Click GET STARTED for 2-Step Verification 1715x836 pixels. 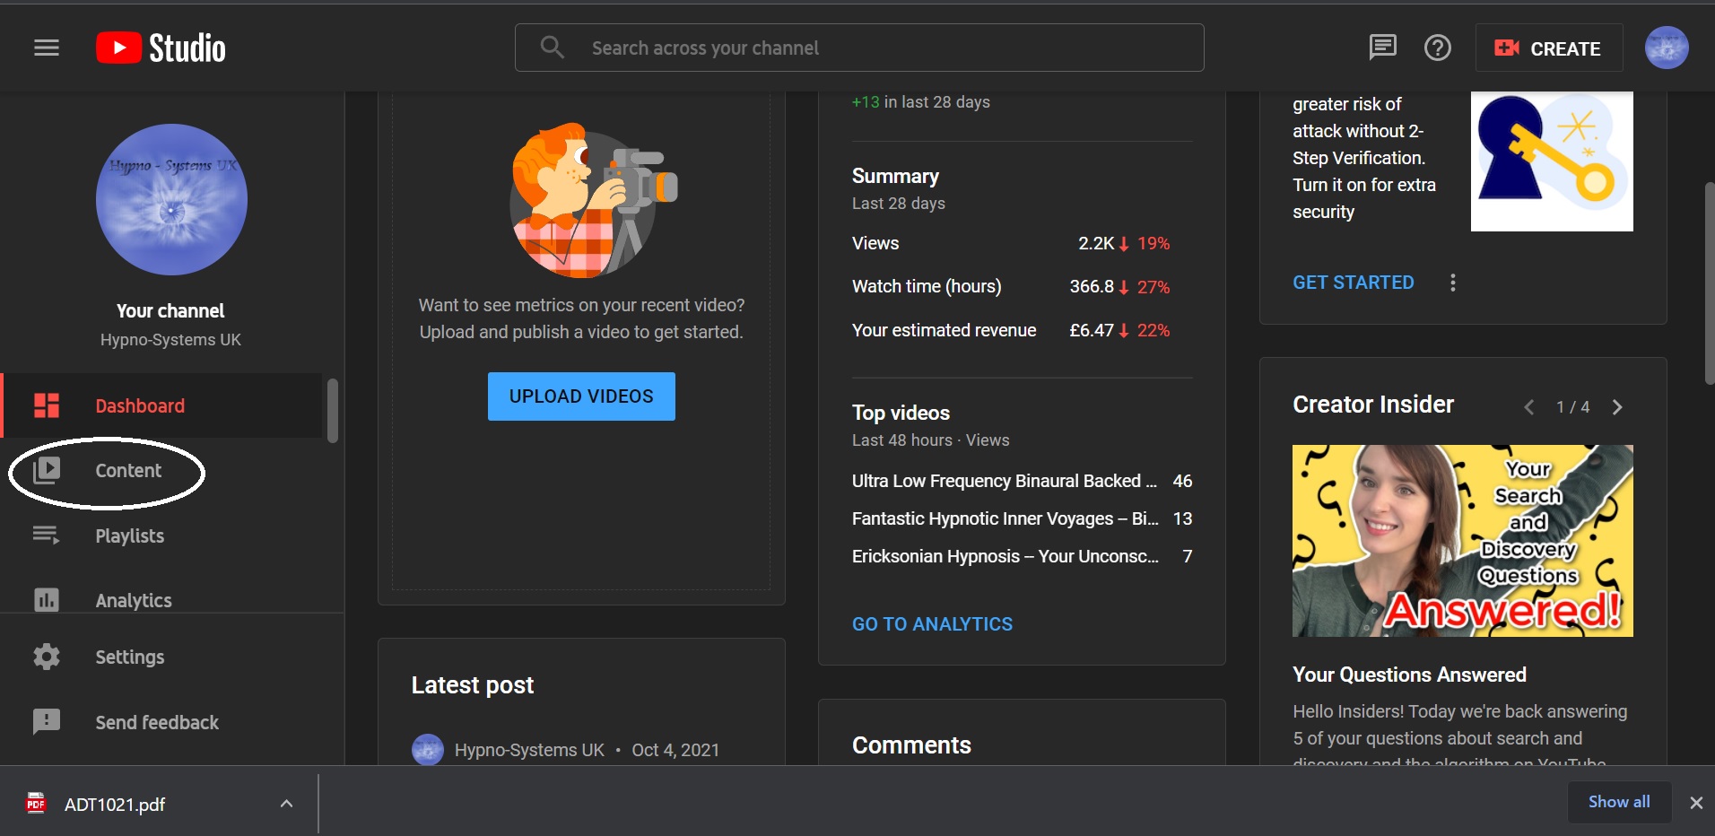coord(1353,282)
